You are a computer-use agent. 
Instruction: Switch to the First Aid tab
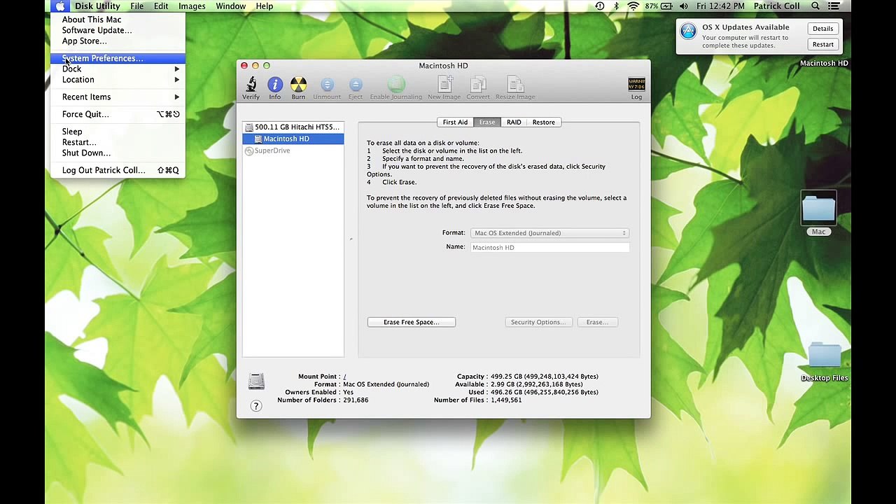[x=455, y=122]
